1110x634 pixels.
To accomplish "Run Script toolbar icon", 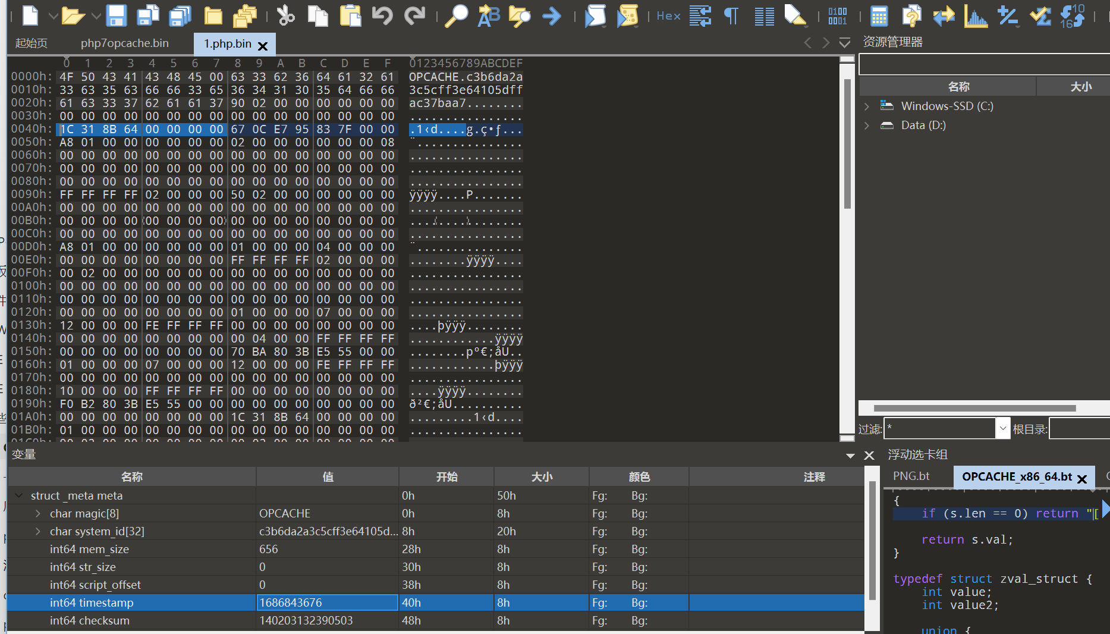I will [x=595, y=15].
